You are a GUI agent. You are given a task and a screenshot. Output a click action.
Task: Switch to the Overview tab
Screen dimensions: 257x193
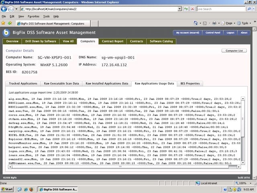tap(12, 41)
